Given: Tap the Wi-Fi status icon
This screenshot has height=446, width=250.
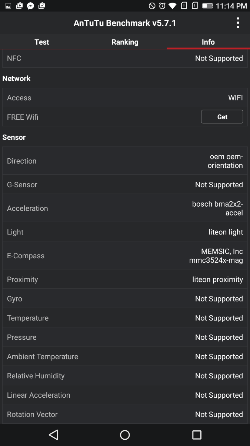Looking at the screenshot, I should (x=173, y=6).
